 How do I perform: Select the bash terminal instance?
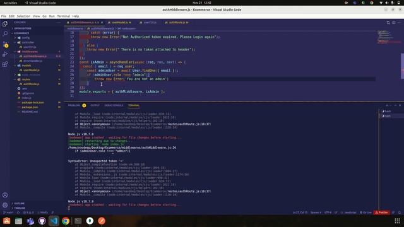(x=386, y=111)
